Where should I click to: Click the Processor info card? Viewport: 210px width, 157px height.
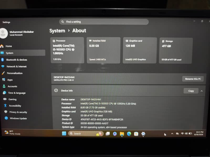click(67, 50)
